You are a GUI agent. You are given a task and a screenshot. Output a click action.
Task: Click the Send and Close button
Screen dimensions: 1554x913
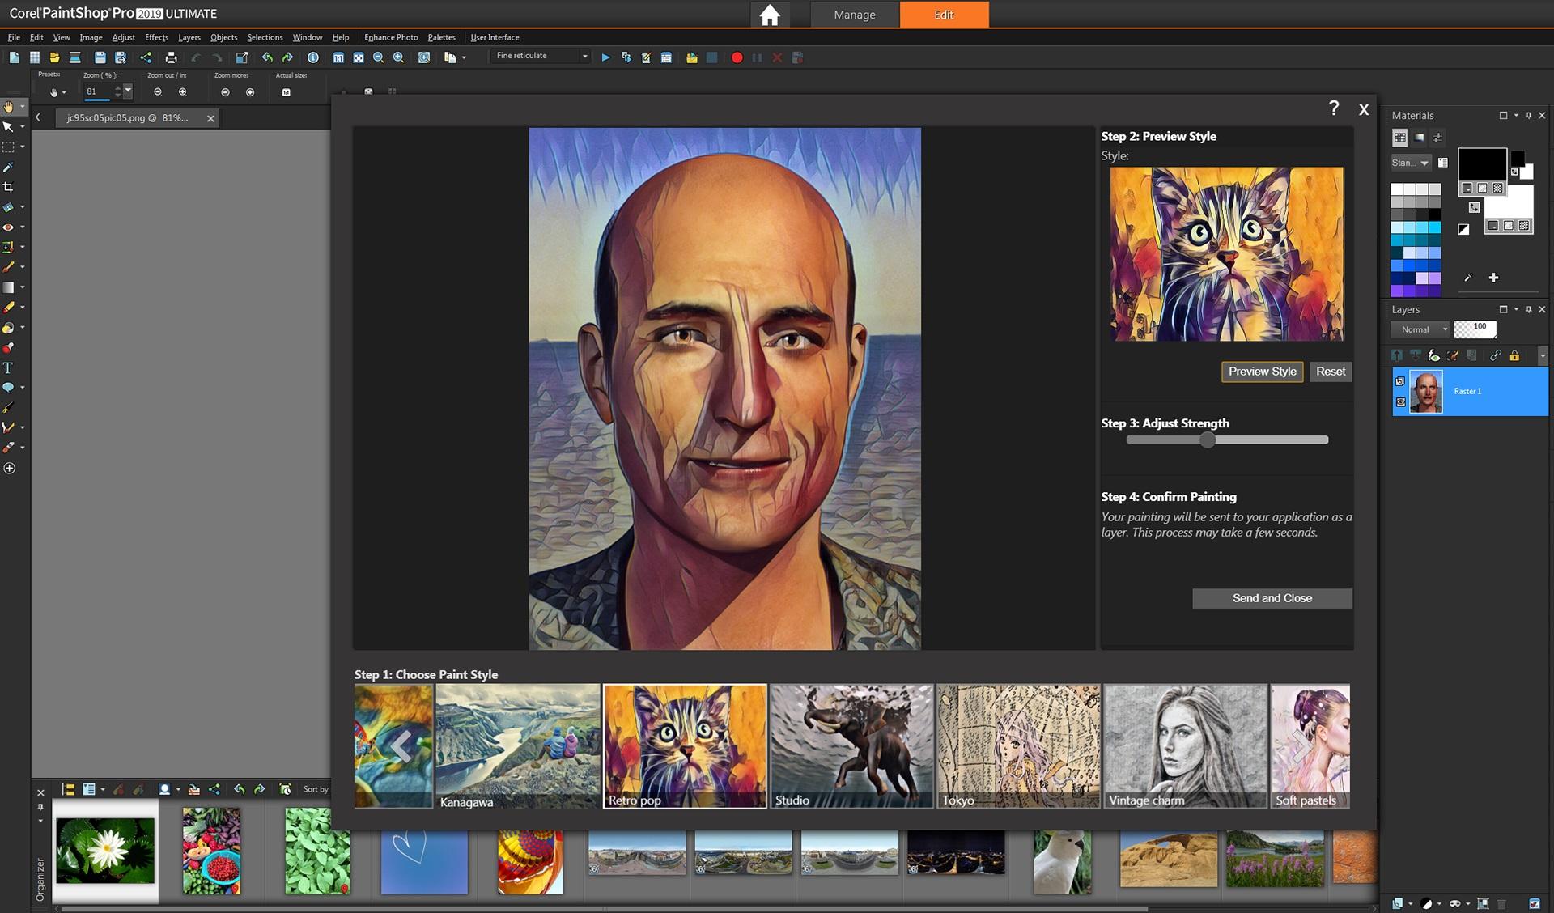coord(1272,598)
